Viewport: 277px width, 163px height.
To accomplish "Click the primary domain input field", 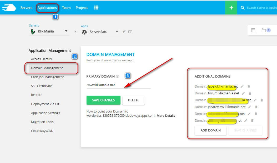I will coord(118,85).
